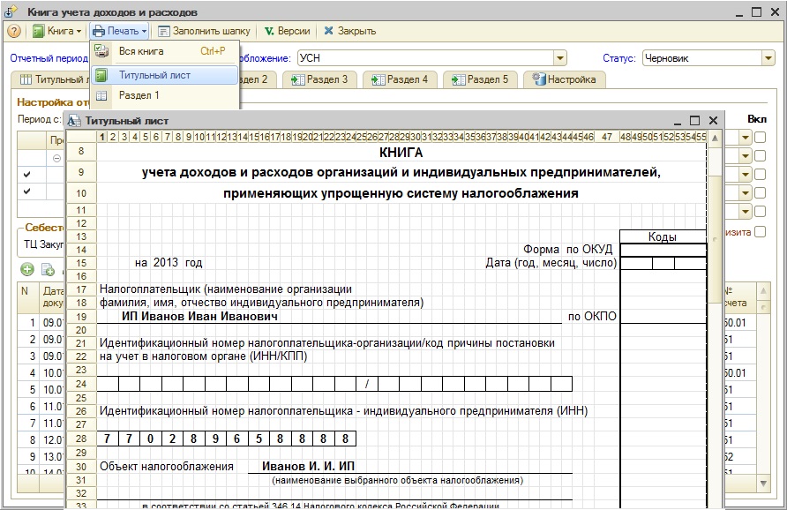Click scroll-up arrow of the background documents table
Viewport: 787px width, 510px height.
tap(763, 290)
